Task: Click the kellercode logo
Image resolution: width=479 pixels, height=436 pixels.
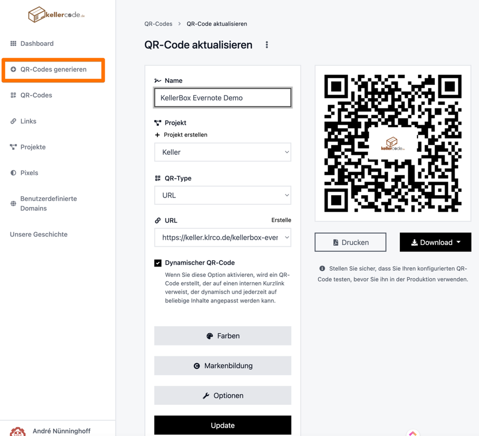Action: coord(56,15)
